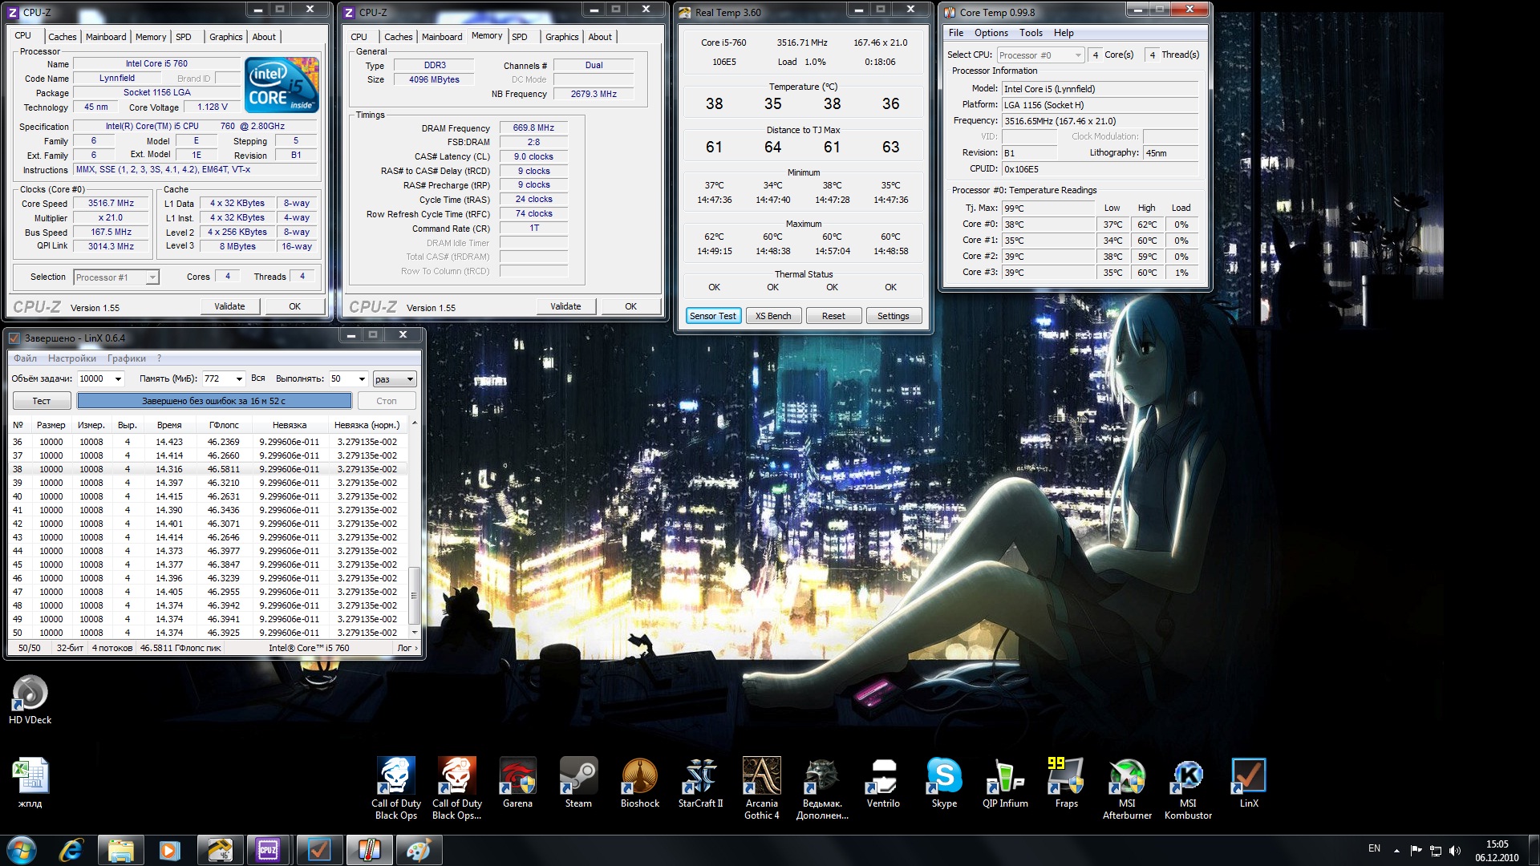Click the EN language indicator
The height and width of the screenshot is (866, 1540).
[1374, 848]
